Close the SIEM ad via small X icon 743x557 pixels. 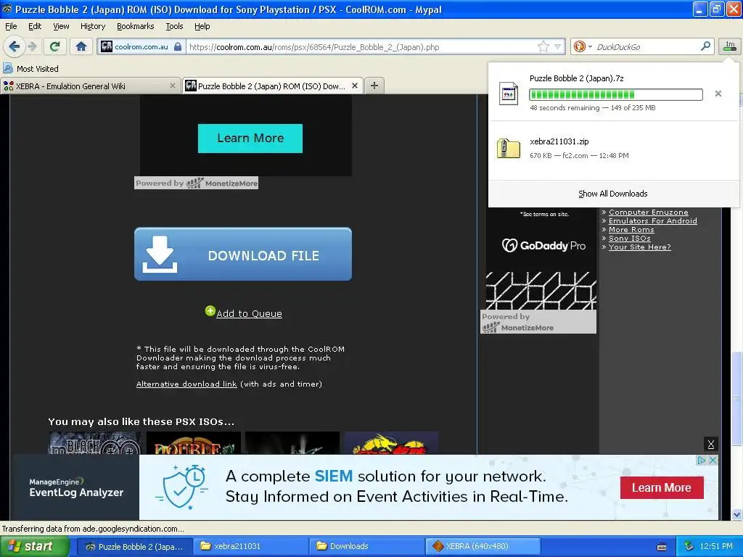[713, 460]
